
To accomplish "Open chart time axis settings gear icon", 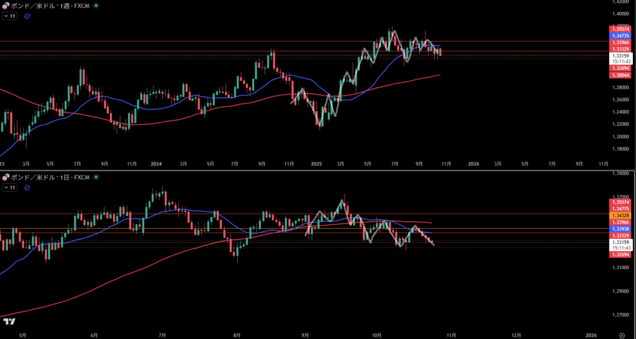I will coord(621,335).
